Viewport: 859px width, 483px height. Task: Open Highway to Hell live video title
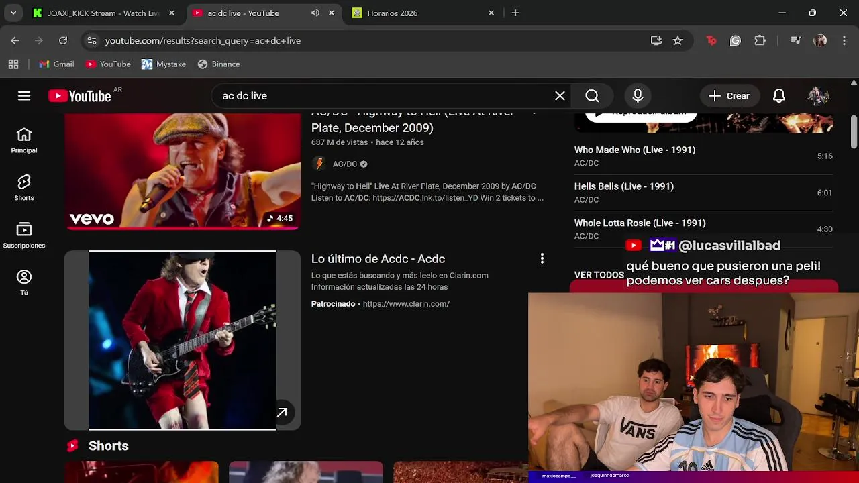412,121
